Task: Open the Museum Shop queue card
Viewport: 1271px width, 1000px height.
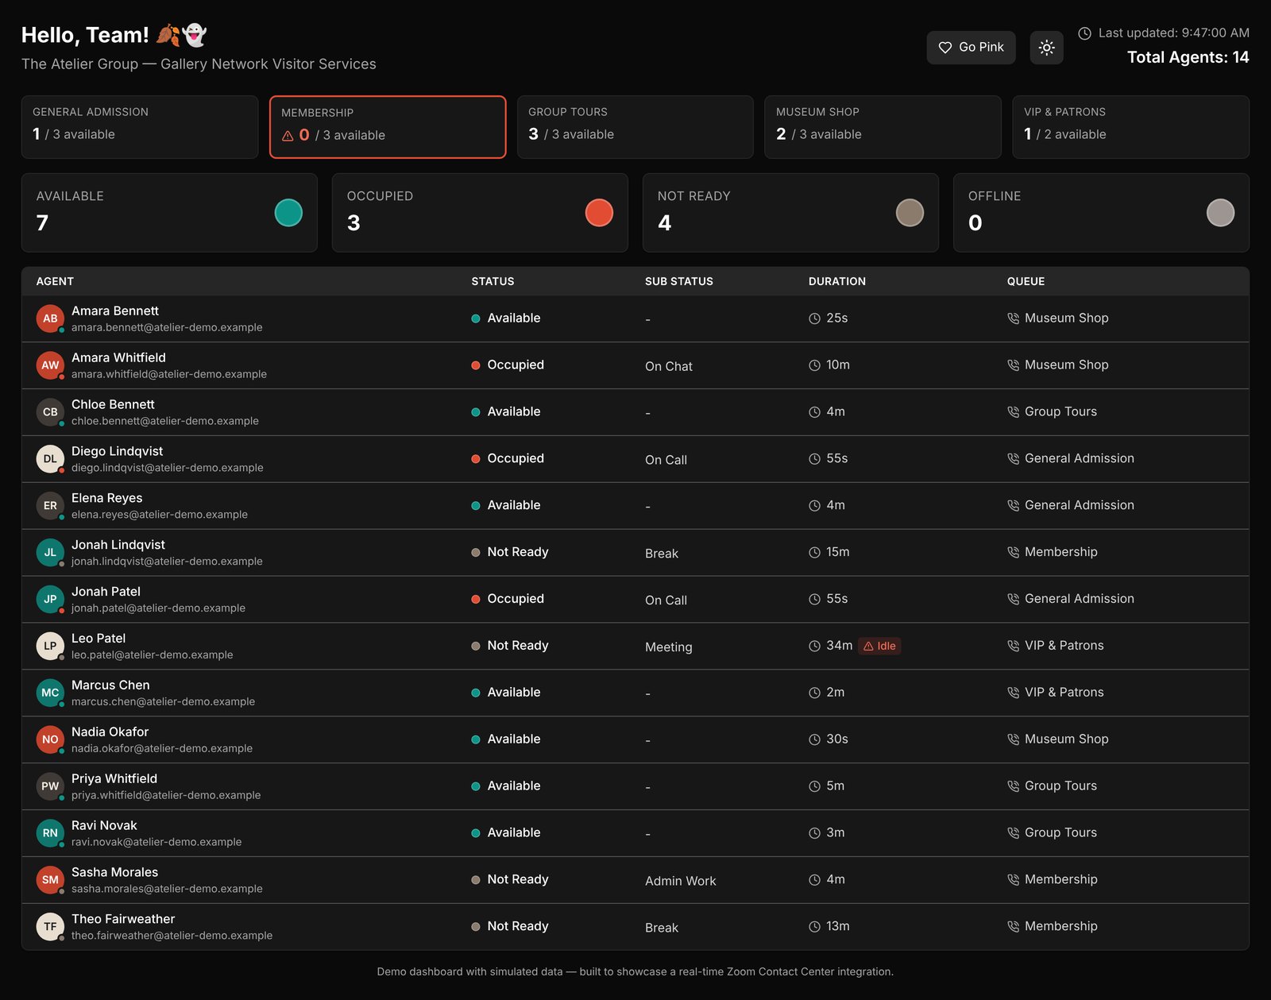Action: pyautogui.click(x=883, y=127)
